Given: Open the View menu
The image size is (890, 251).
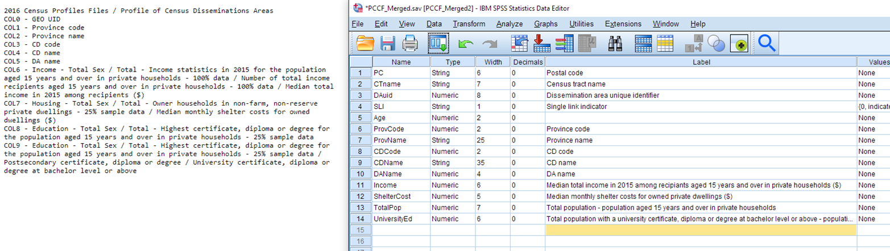Looking at the screenshot, I should [407, 24].
